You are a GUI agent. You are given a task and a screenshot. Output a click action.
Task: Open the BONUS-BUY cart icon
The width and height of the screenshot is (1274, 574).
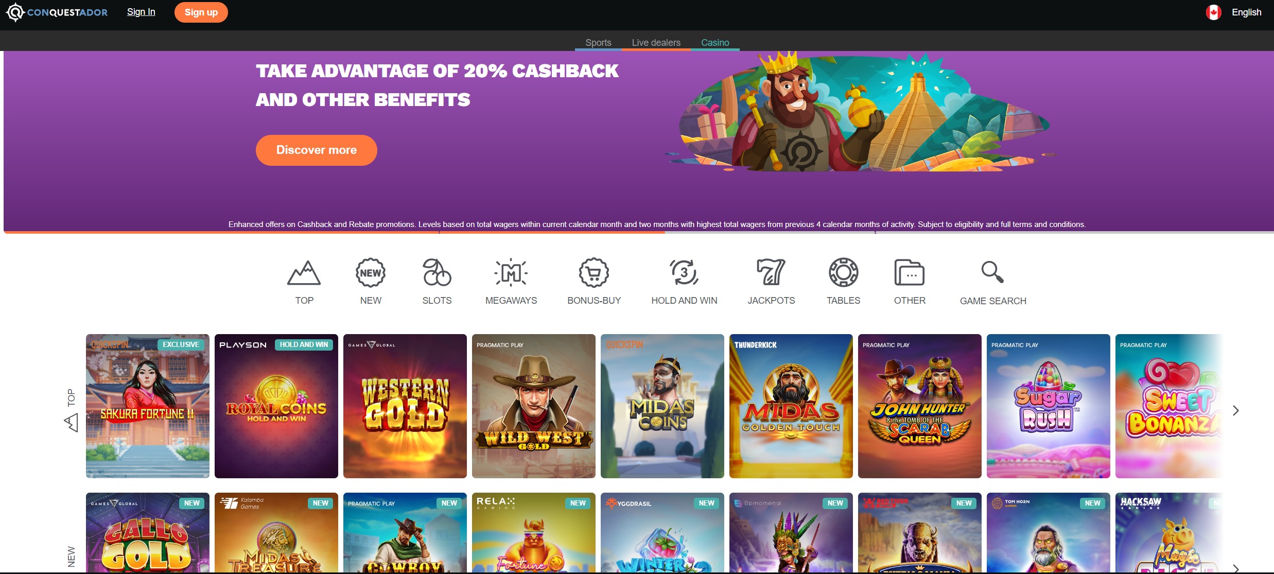(x=594, y=272)
